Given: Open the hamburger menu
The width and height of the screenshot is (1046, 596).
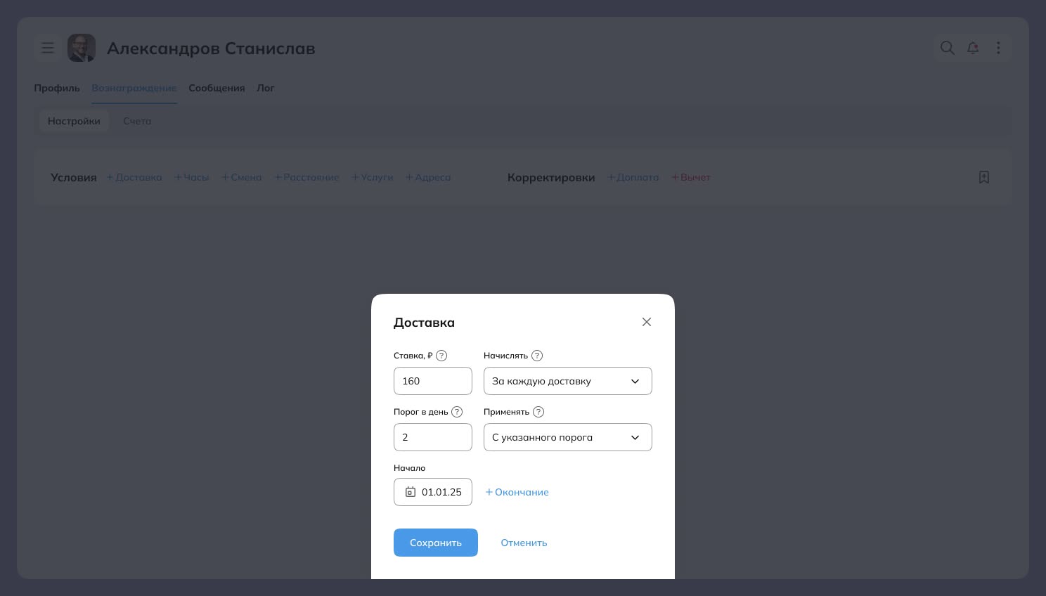Looking at the screenshot, I should (48, 48).
